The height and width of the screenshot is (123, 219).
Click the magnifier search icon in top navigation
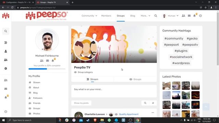point(156,16)
